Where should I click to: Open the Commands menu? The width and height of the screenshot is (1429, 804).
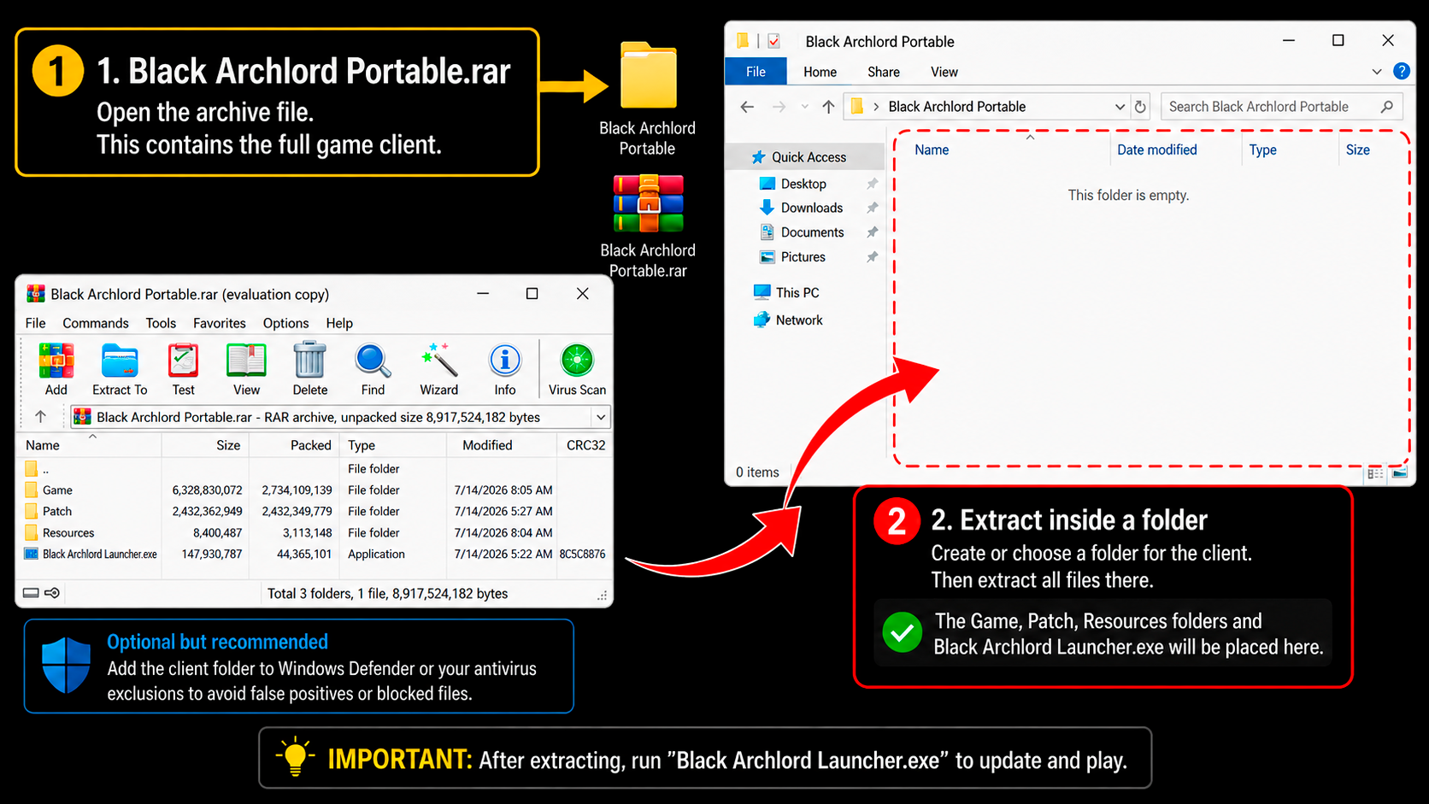[x=96, y=323]
